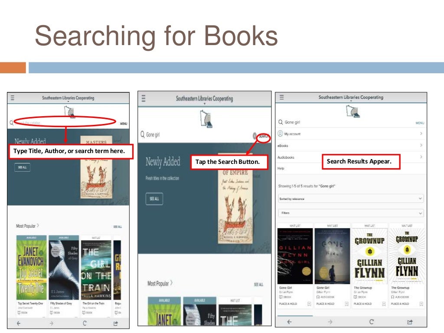Tap ebook icon under Fifty Shades of Grey

coord(52,313)
